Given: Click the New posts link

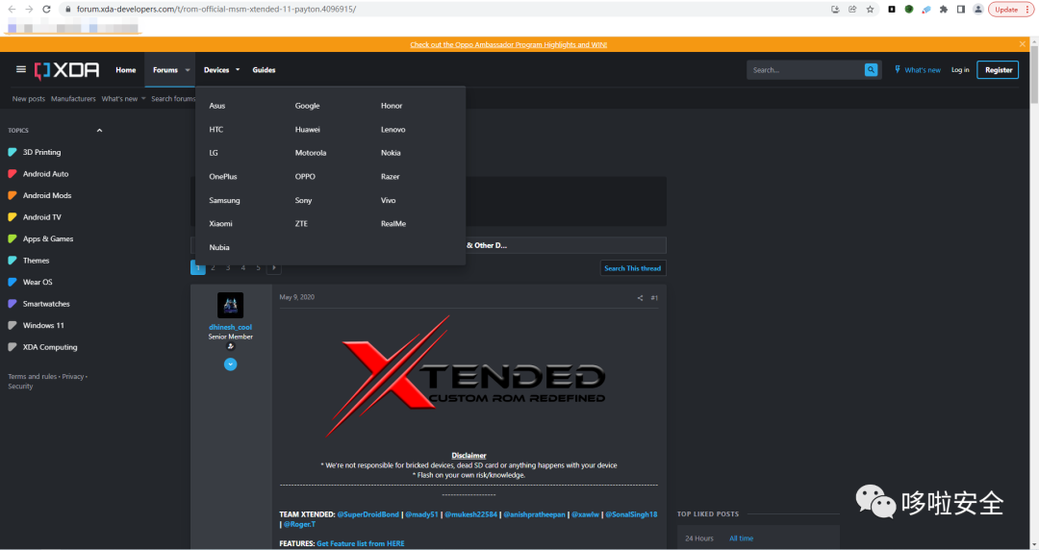Looking at the screenshot, I should 29,99.
